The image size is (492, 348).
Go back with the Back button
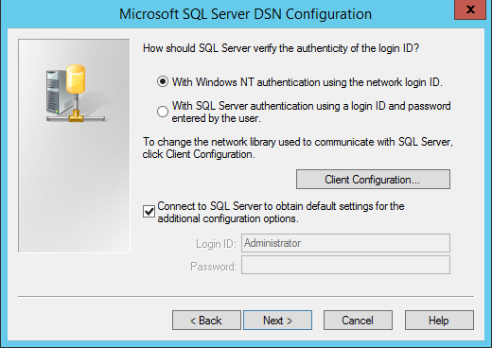pyautogui.click(x=206, y=321)
